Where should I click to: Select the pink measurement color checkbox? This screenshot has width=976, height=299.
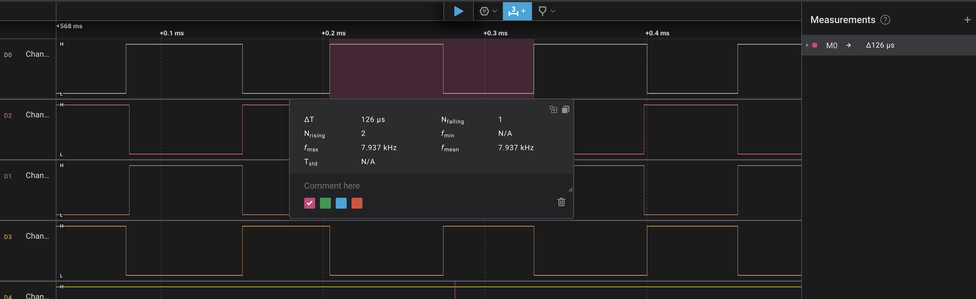[309, 203]
